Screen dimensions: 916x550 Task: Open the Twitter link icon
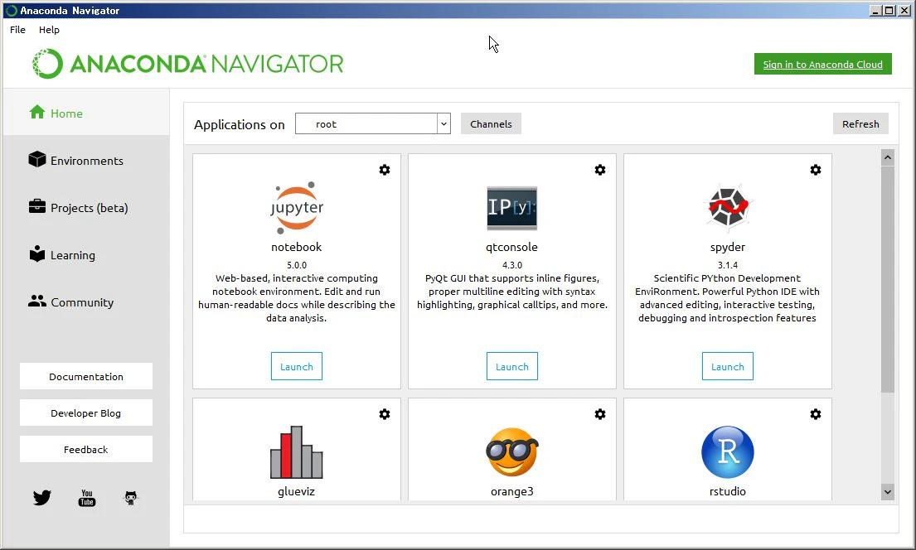pos(42,498)
